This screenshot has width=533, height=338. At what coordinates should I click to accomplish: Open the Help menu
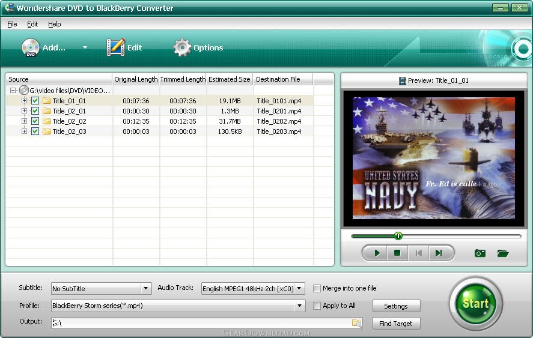[55, 24]
